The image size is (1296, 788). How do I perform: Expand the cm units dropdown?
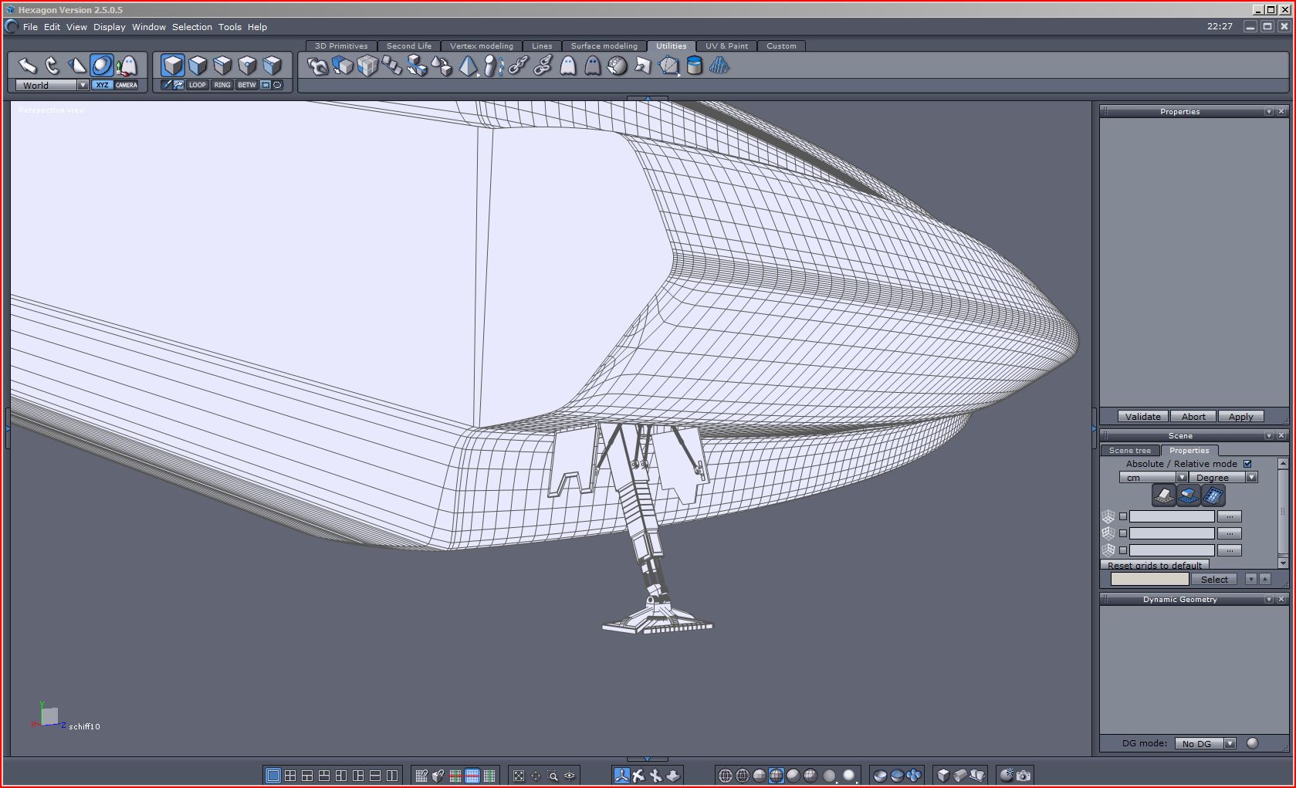1182,478
